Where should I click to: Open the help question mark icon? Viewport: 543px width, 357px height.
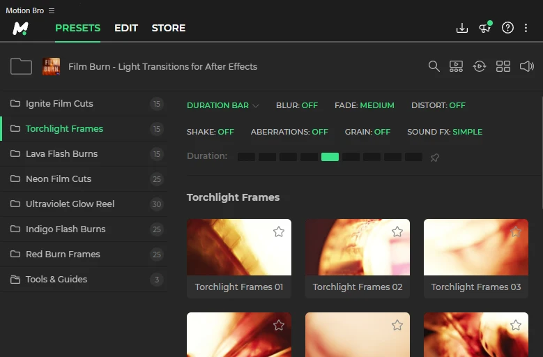click(507, 28)
